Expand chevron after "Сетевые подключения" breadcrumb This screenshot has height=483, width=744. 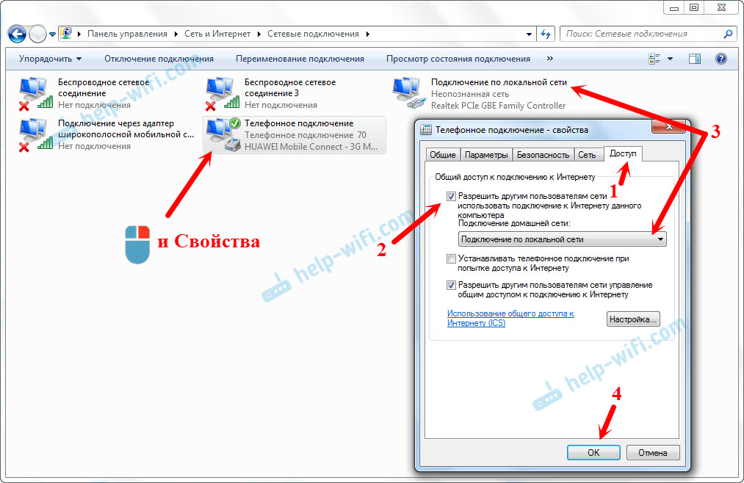coord(368,34)
